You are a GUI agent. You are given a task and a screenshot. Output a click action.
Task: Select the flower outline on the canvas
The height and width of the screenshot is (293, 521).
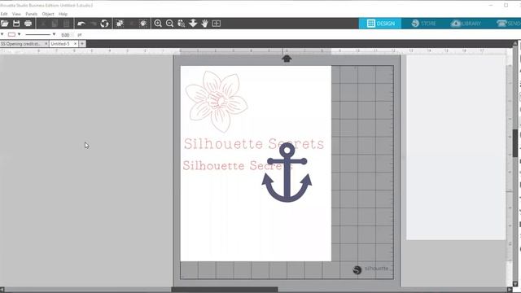pyautogui.click(x=217, y=102)
